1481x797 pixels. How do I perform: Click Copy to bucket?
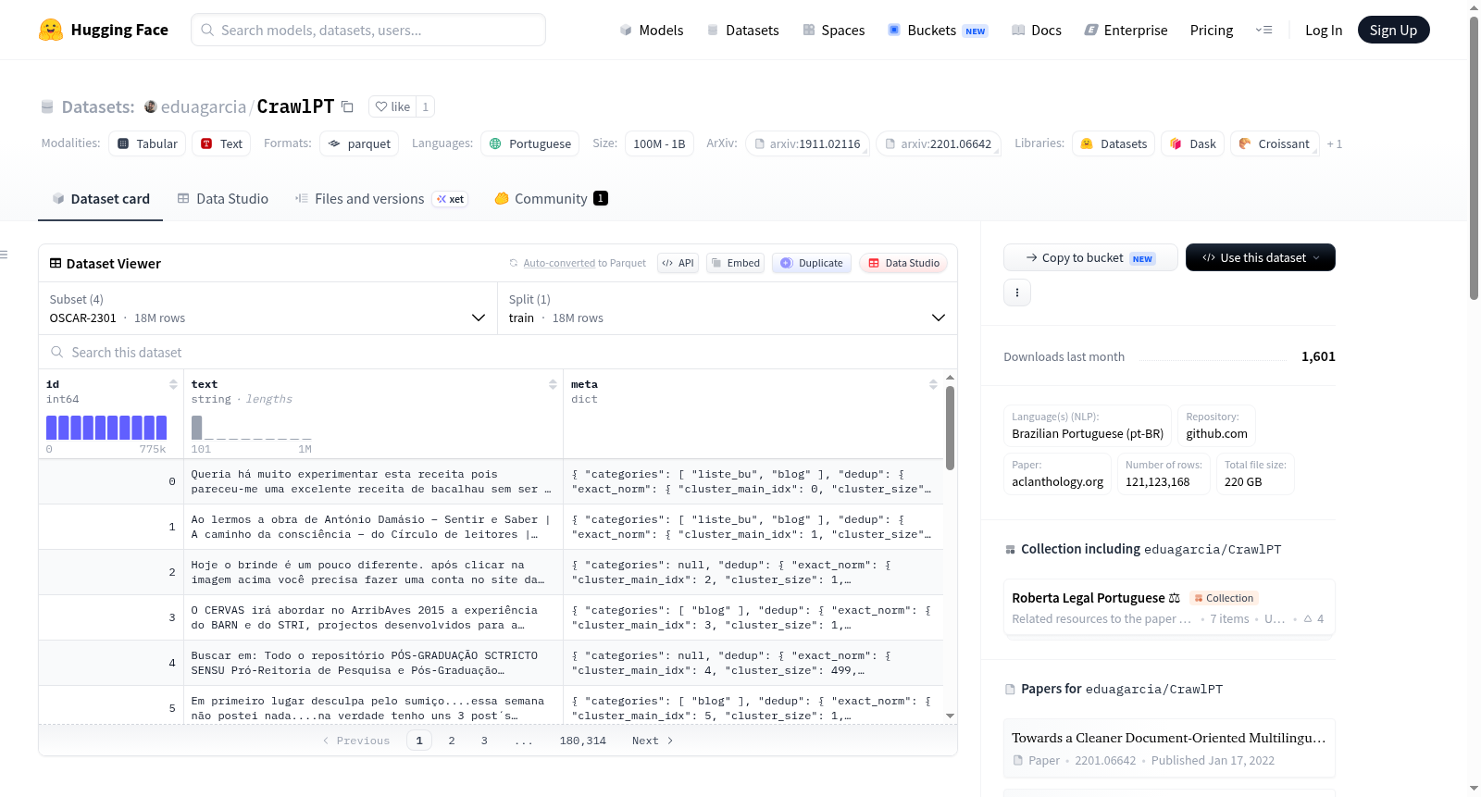tap(1090, 257)
